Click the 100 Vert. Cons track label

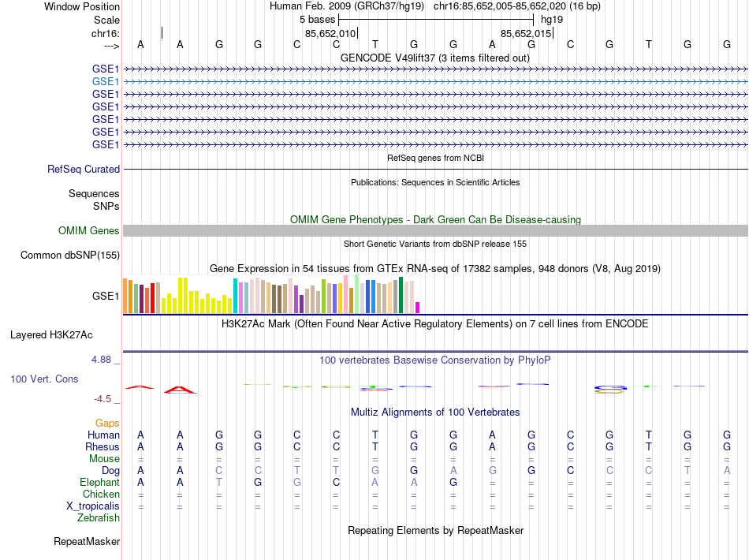click(44, 379)
